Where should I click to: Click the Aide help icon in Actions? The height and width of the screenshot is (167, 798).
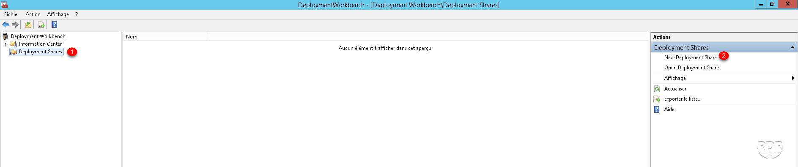coord(657,110)
